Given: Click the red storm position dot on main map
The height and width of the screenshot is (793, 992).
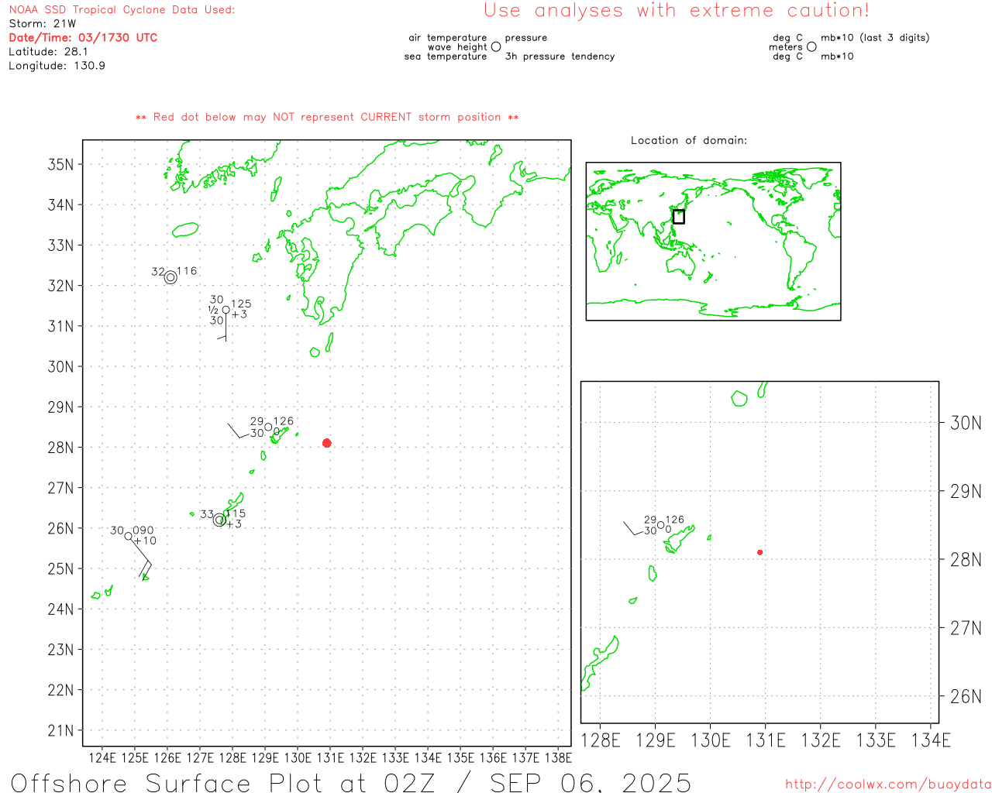Looking at the screenshot, I should coord(327,443).
